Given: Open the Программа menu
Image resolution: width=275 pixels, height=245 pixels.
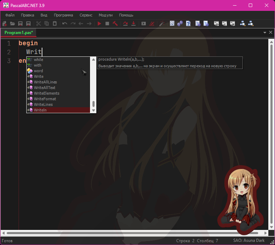Looking at the screenshot, I should pyautogui.click(x=63, y=15).
